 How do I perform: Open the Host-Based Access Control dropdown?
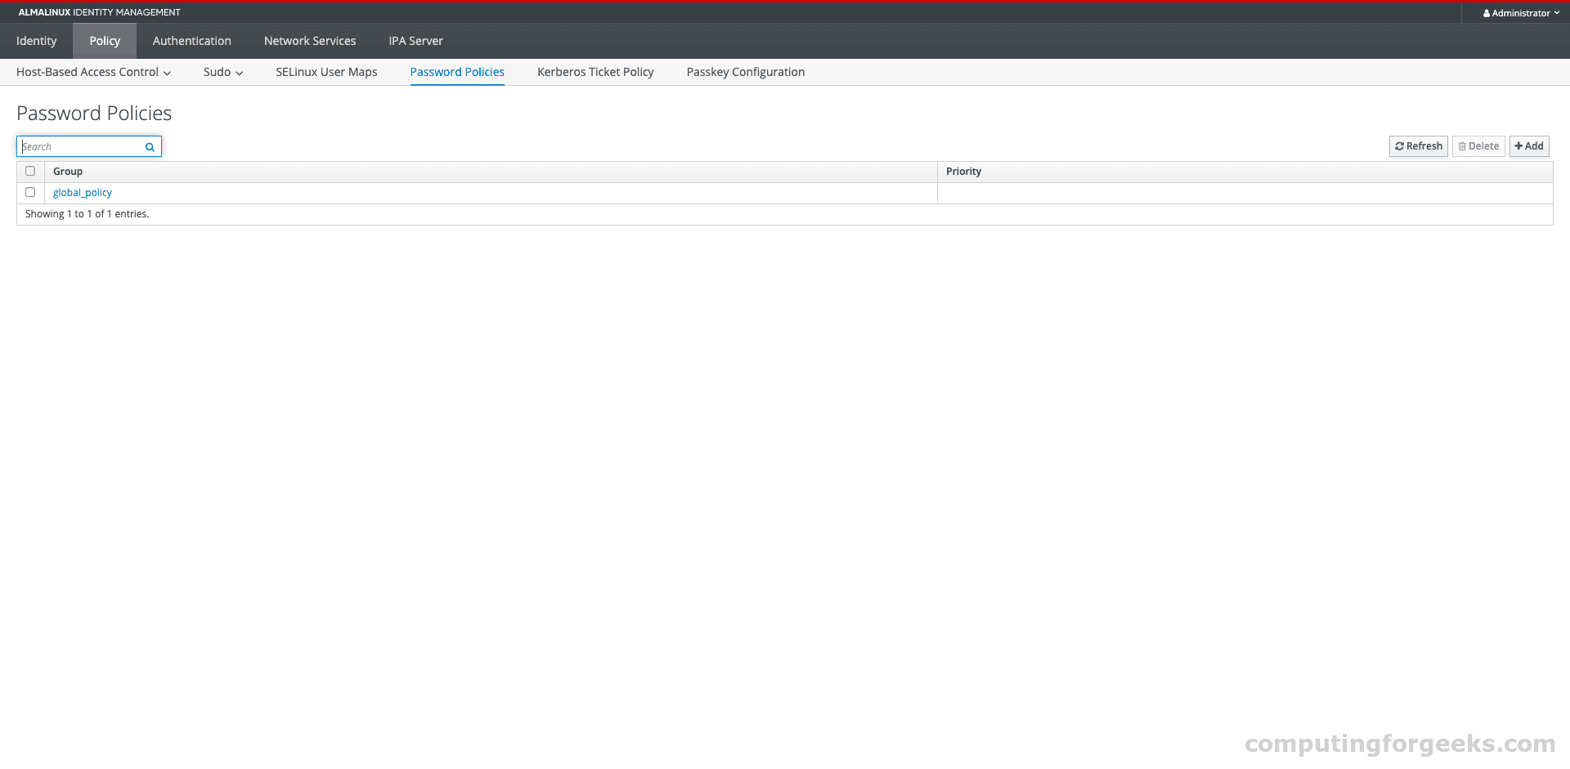[92, 72]
